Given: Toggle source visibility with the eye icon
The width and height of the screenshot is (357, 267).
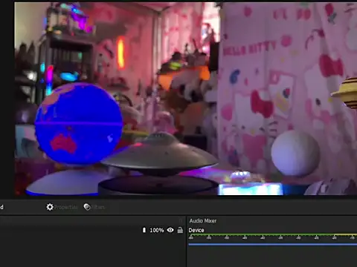Looking at the screenshot, I should (x=170, y=230).
